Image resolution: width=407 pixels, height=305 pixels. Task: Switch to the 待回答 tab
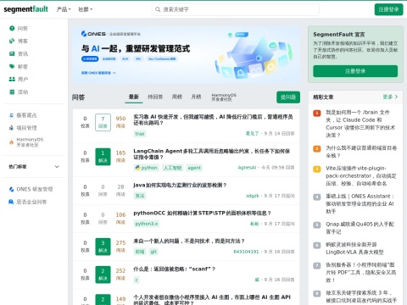coord(155,97)
